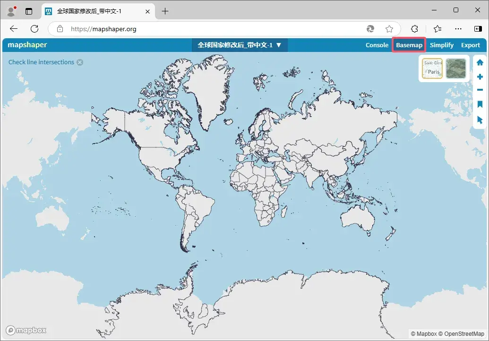Zoom in using the plus icon

point(480,76)
